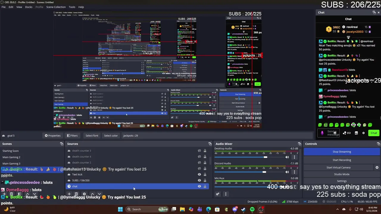The height and width of the screenshot is (214, 381).
Task: Pop out the Sources dock
Action: pyautogui.click(x=210, y=144)
